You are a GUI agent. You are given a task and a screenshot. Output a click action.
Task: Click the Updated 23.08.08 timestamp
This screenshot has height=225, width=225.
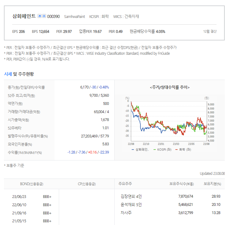pyautogui.click(x=212, y=174)
